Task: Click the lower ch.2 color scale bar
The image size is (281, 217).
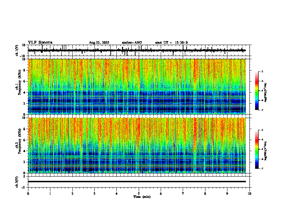Action: 257,149
